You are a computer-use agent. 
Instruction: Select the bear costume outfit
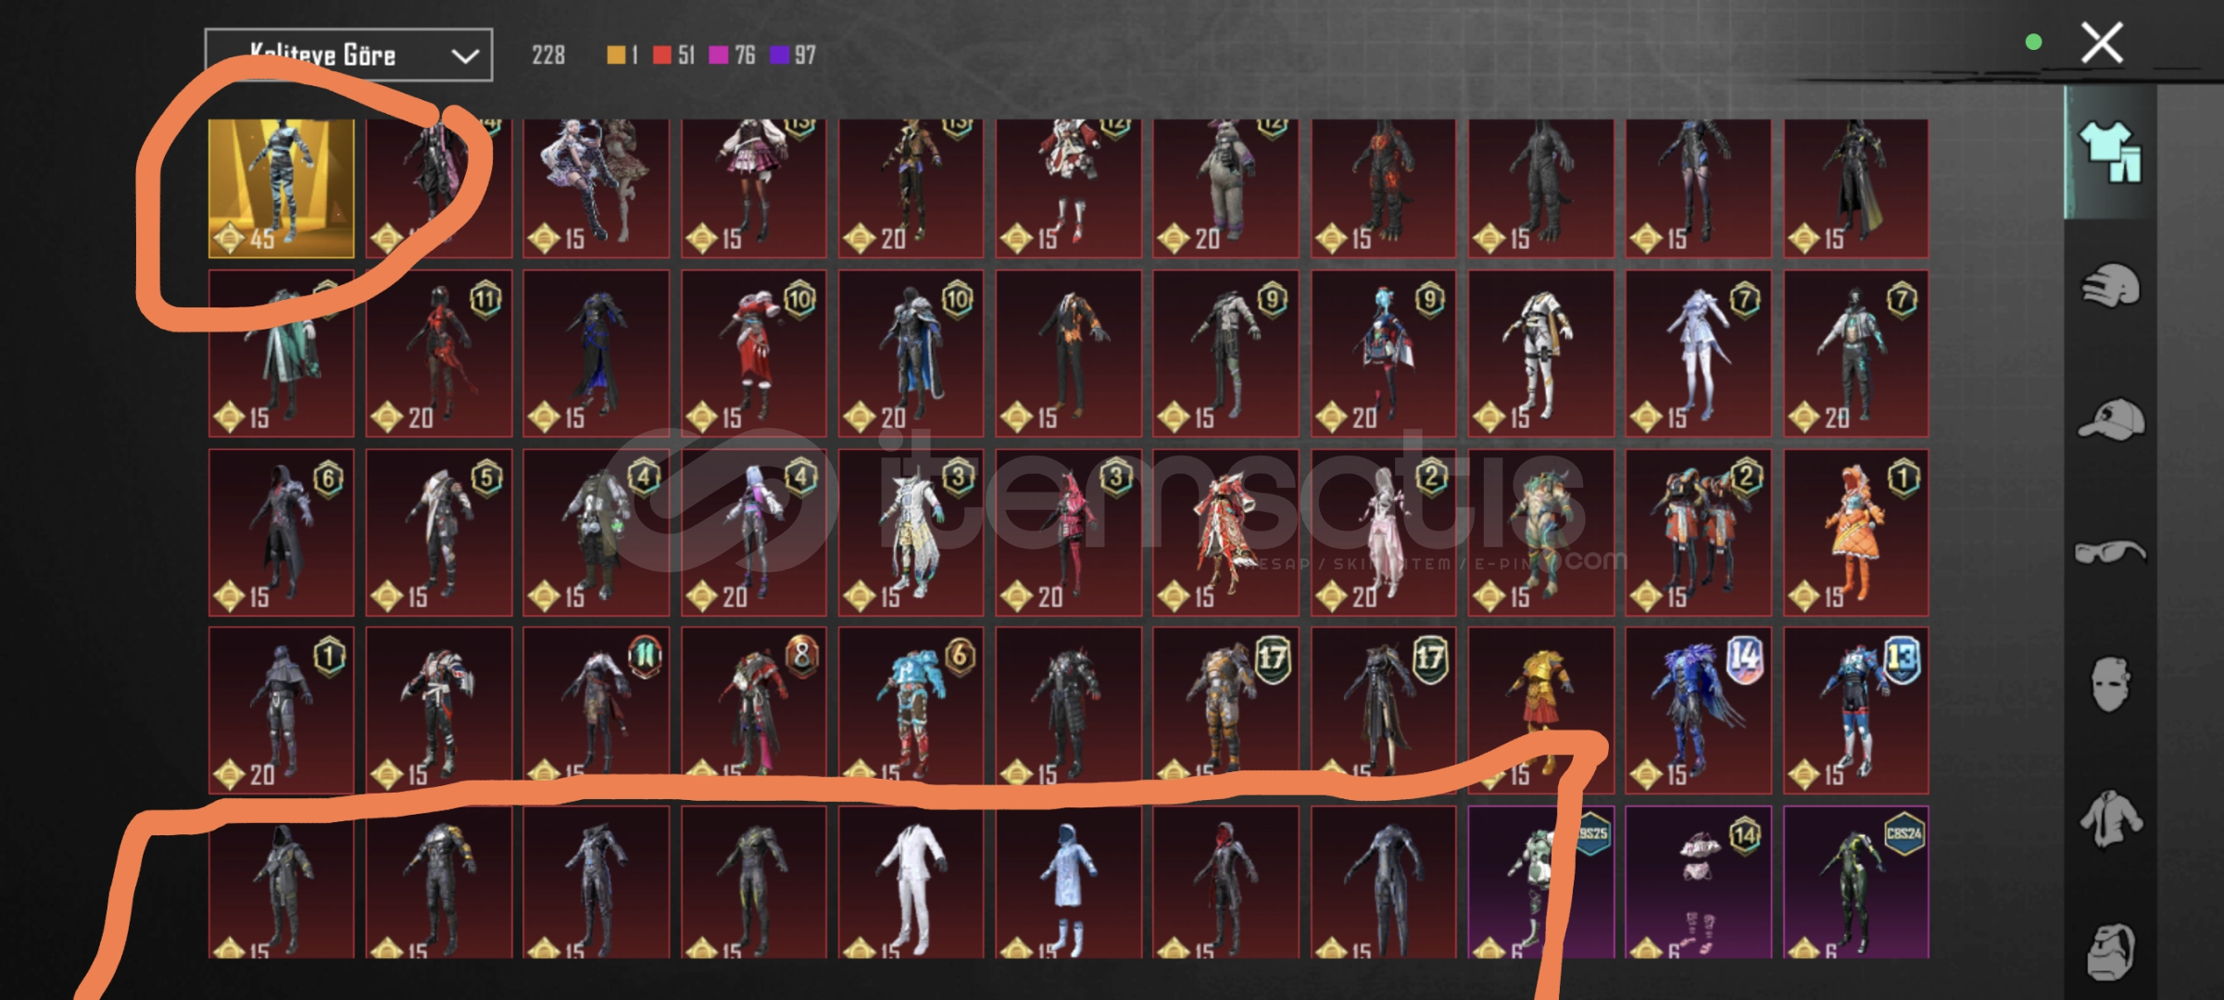[1225, 188]
